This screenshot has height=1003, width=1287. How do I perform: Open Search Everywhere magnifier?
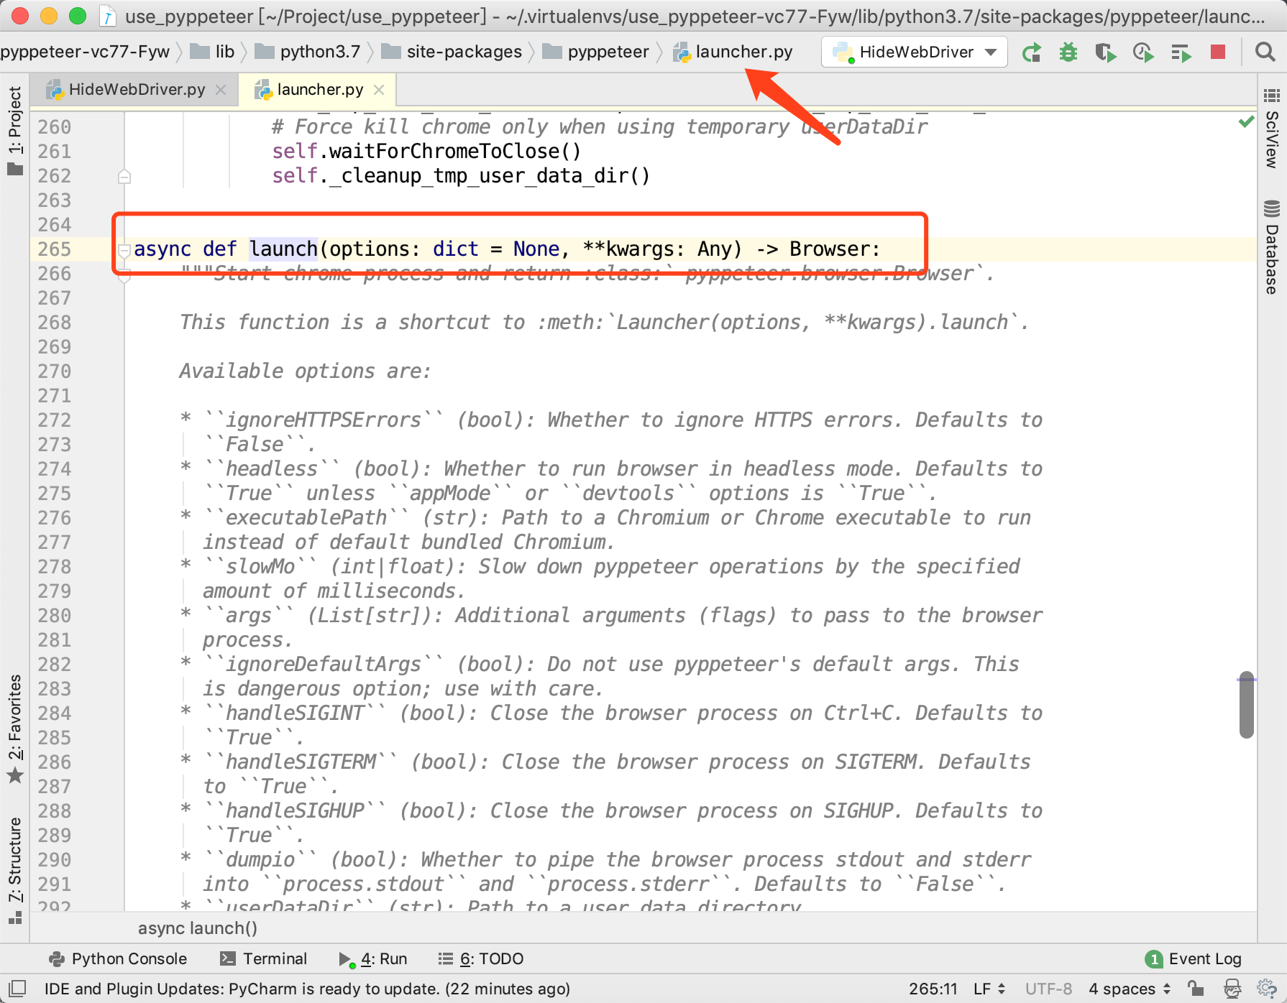click(1265, 52)
